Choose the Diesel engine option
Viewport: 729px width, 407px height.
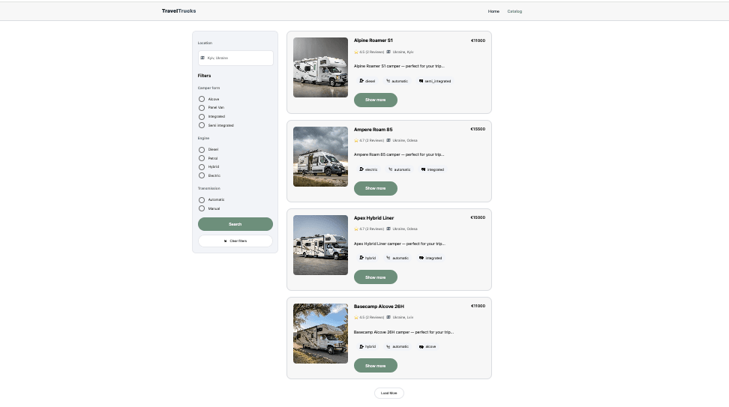pyautogui.click(x=202, y=150)
